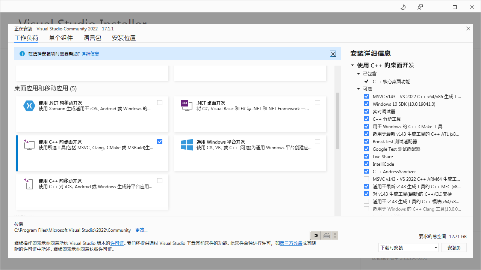Uncheck C++ AddressSanitizer component

point(366,171)
